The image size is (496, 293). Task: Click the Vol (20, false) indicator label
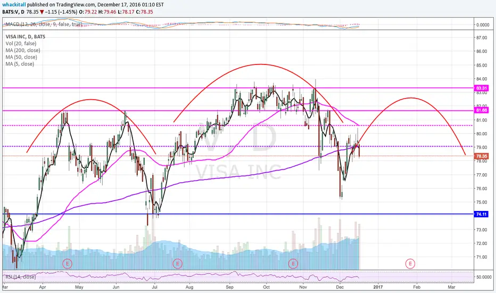pyautogui.click(x=21, y=43)
